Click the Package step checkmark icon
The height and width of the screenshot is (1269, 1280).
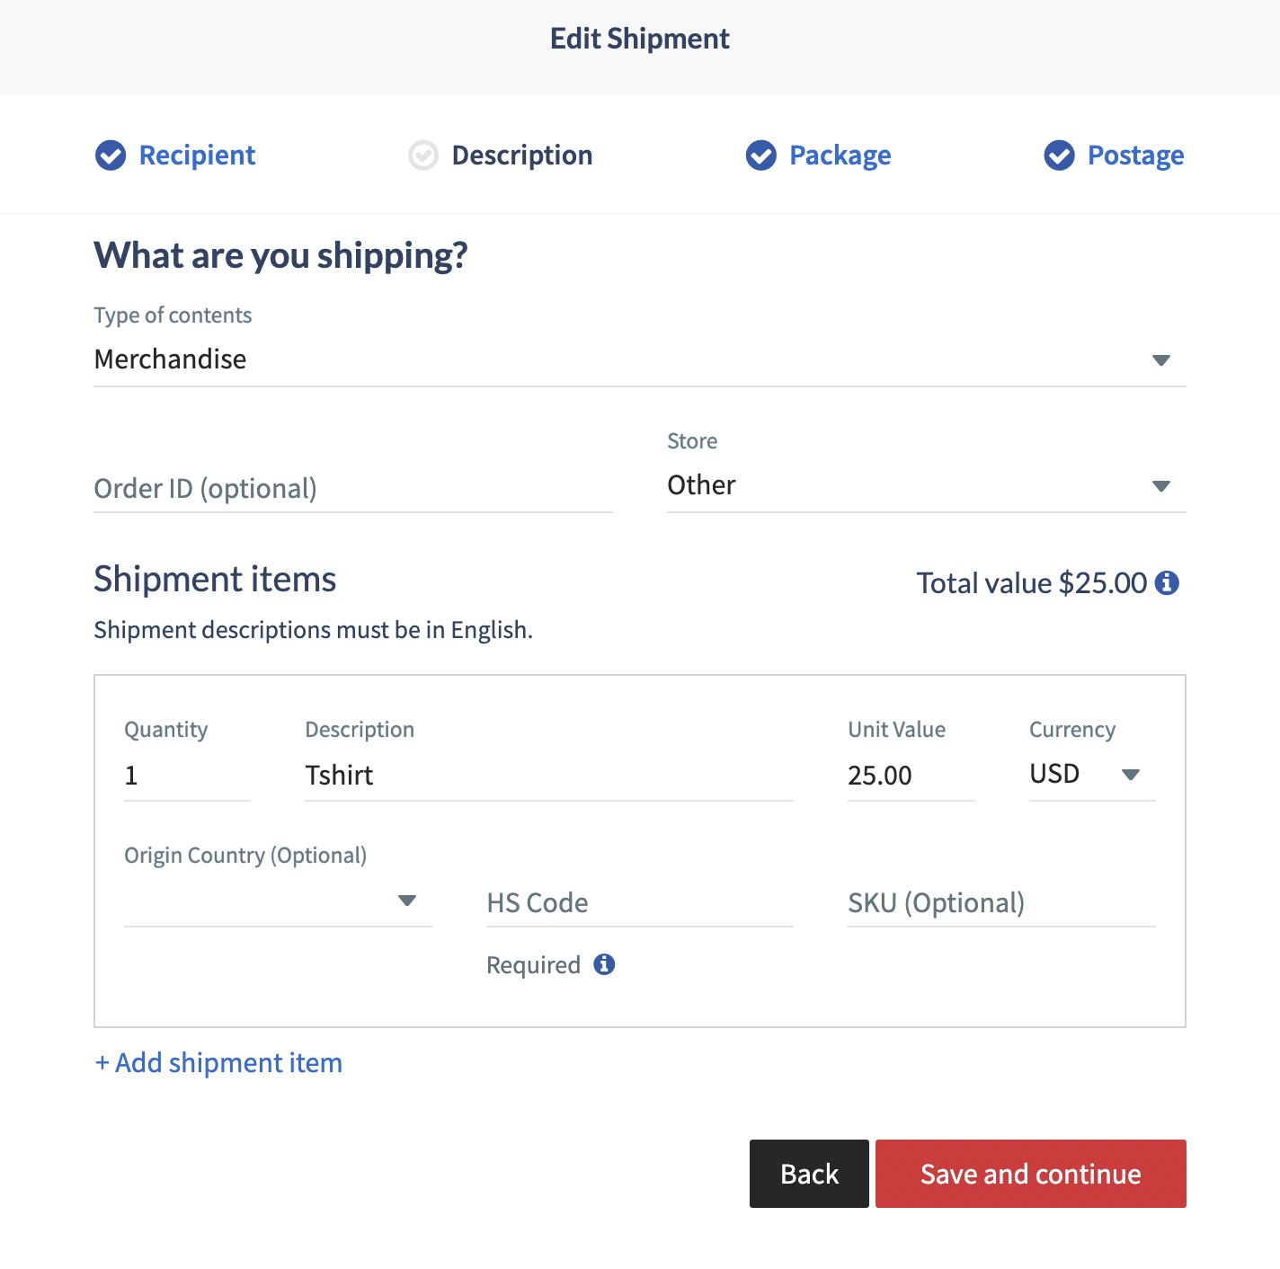[x=760, y=155]
